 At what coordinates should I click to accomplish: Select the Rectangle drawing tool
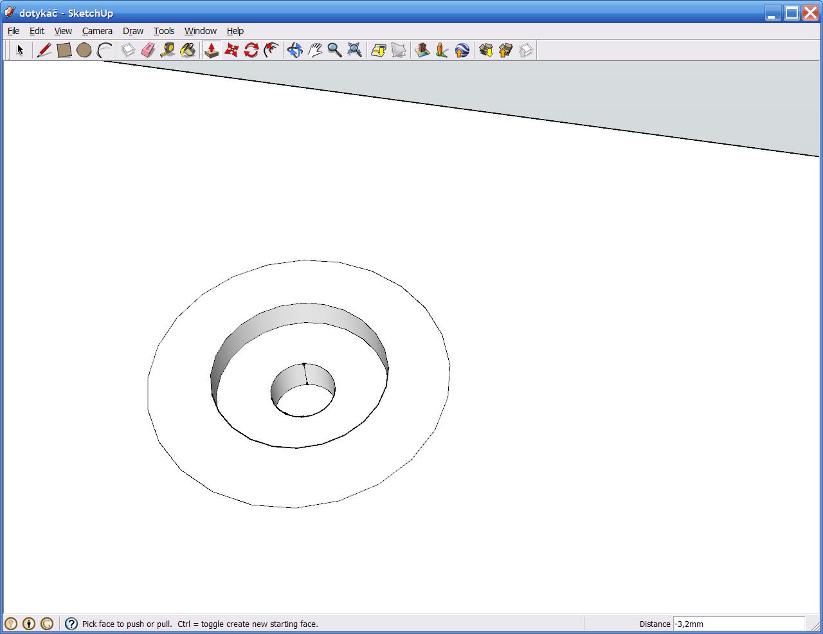(64, 50)
